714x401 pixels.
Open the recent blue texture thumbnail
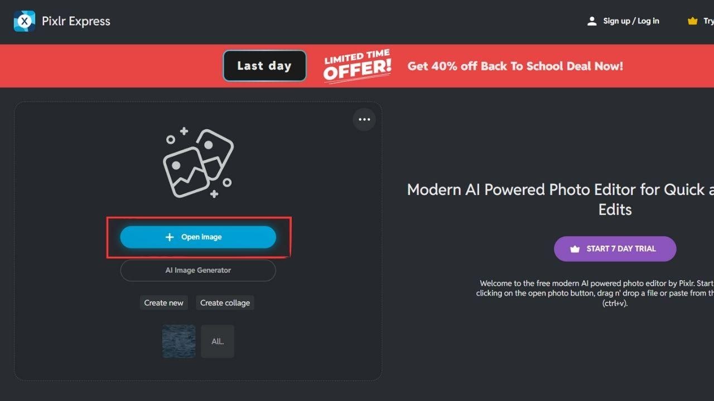[178, 341]
